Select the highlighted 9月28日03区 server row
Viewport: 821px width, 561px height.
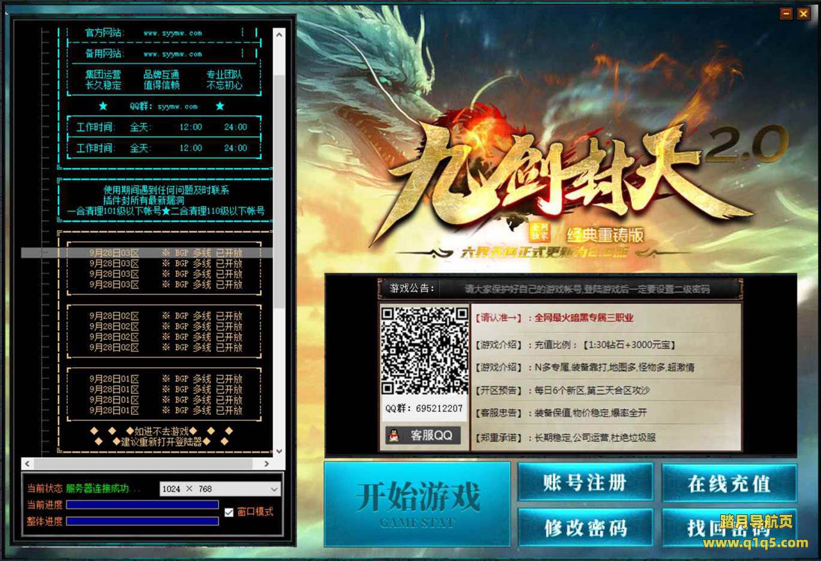[x=165, y=253]
